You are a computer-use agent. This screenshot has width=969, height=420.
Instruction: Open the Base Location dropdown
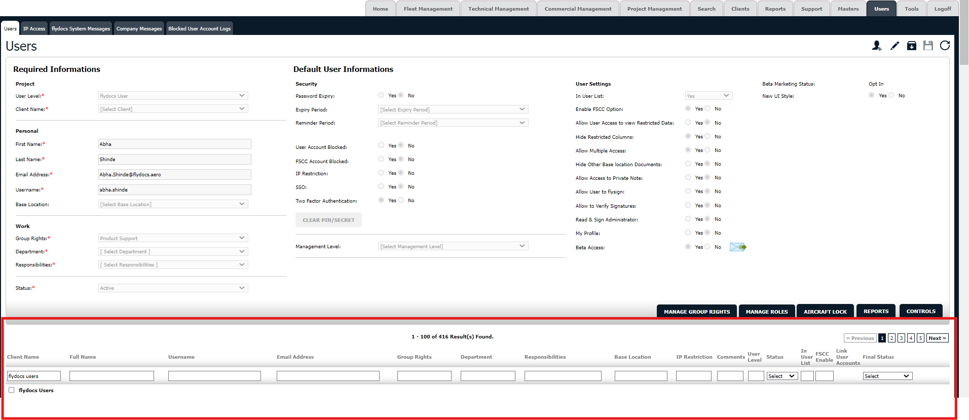pyautogui.click(x=173, y=204)
